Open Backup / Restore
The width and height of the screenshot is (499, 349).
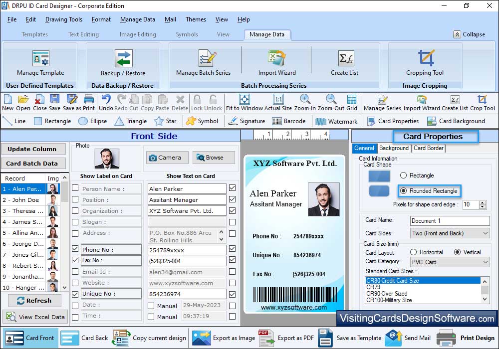123,63
